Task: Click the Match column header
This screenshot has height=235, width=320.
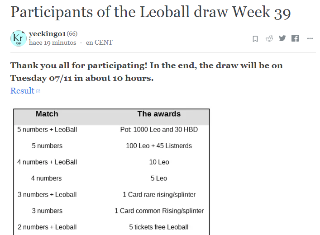Action: [47, 114]
